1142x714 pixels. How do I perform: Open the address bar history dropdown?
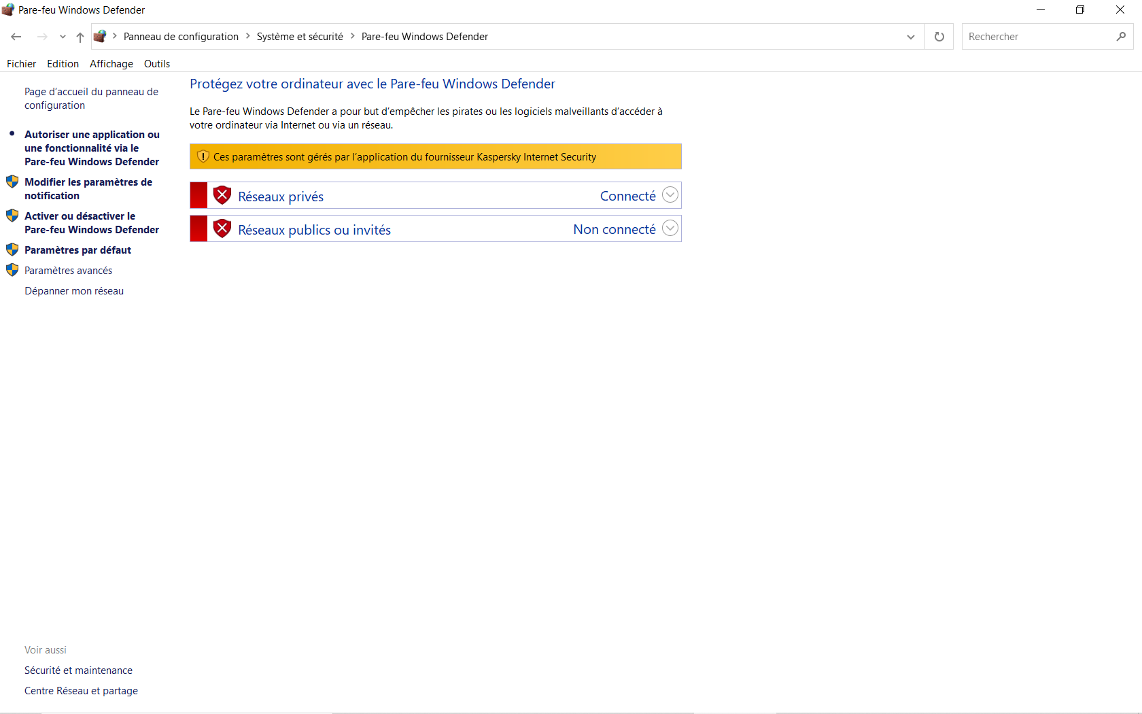[911, 37]
